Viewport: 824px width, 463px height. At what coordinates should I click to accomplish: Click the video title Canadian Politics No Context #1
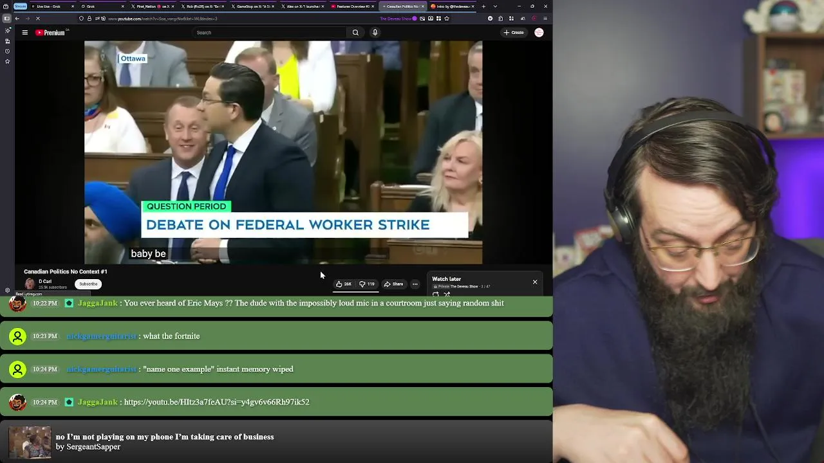[66, 271]
